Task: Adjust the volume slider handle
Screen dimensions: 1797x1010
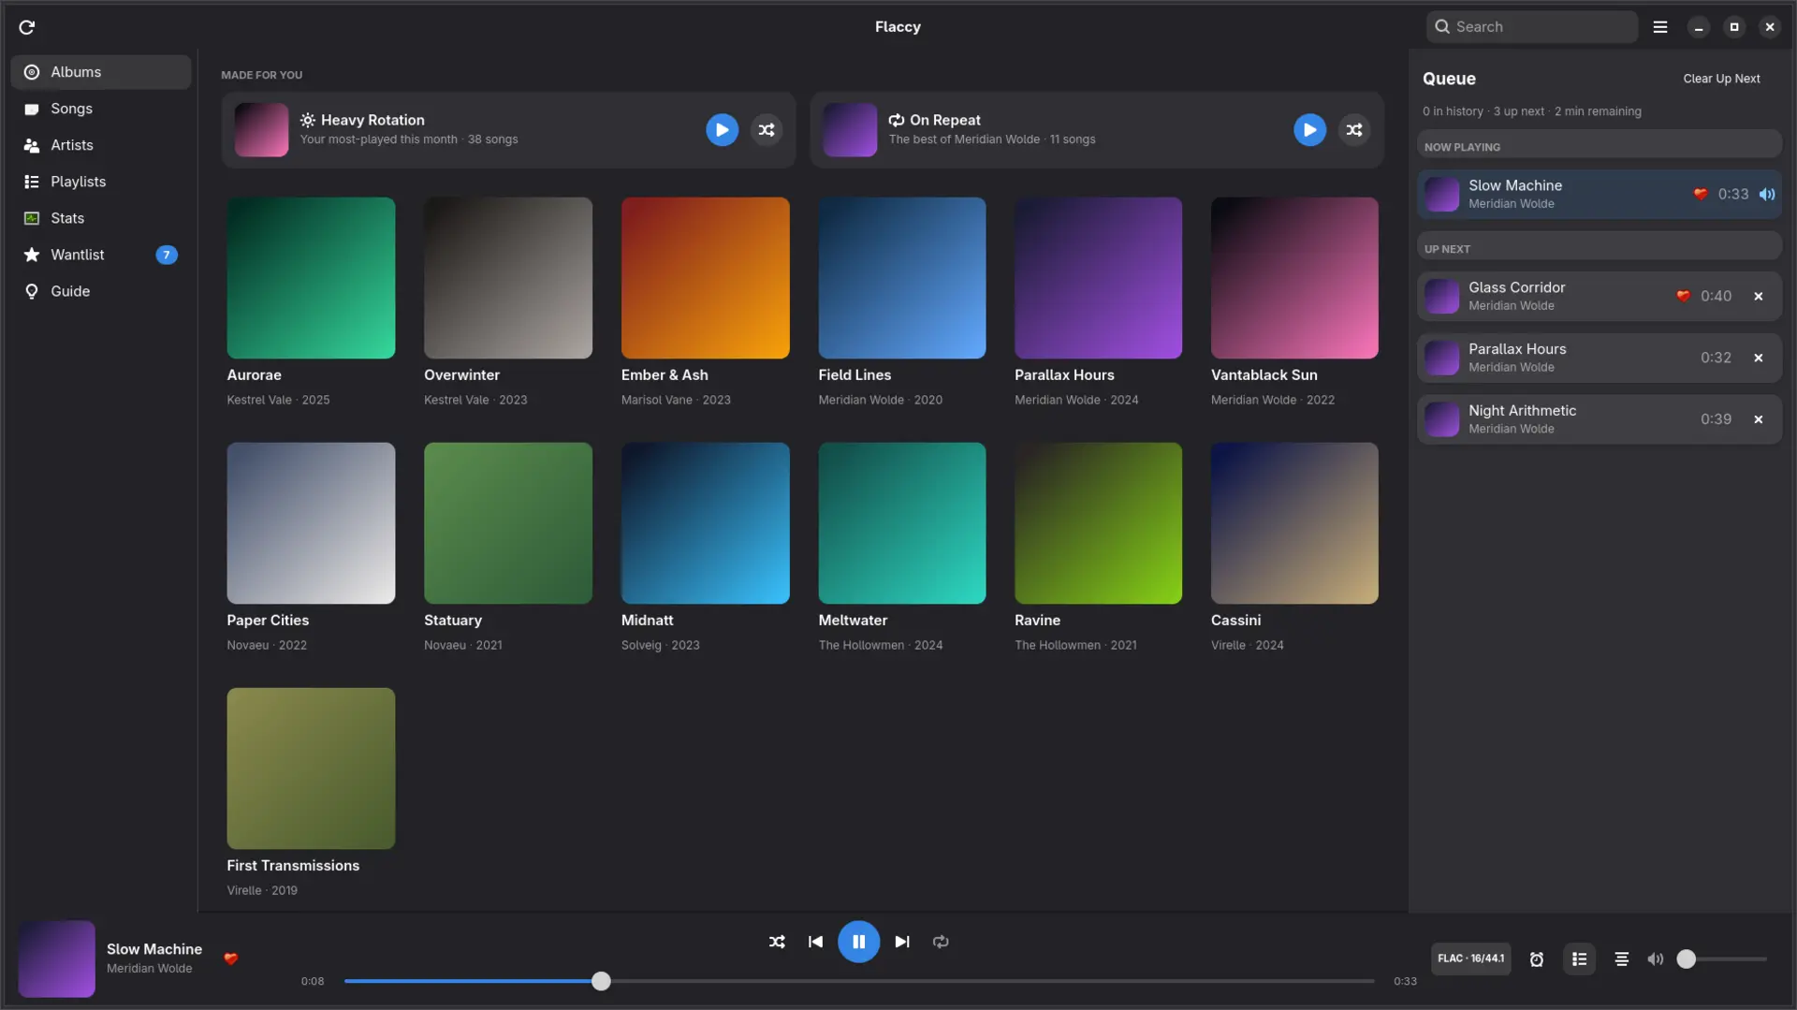Action: 1686,959
